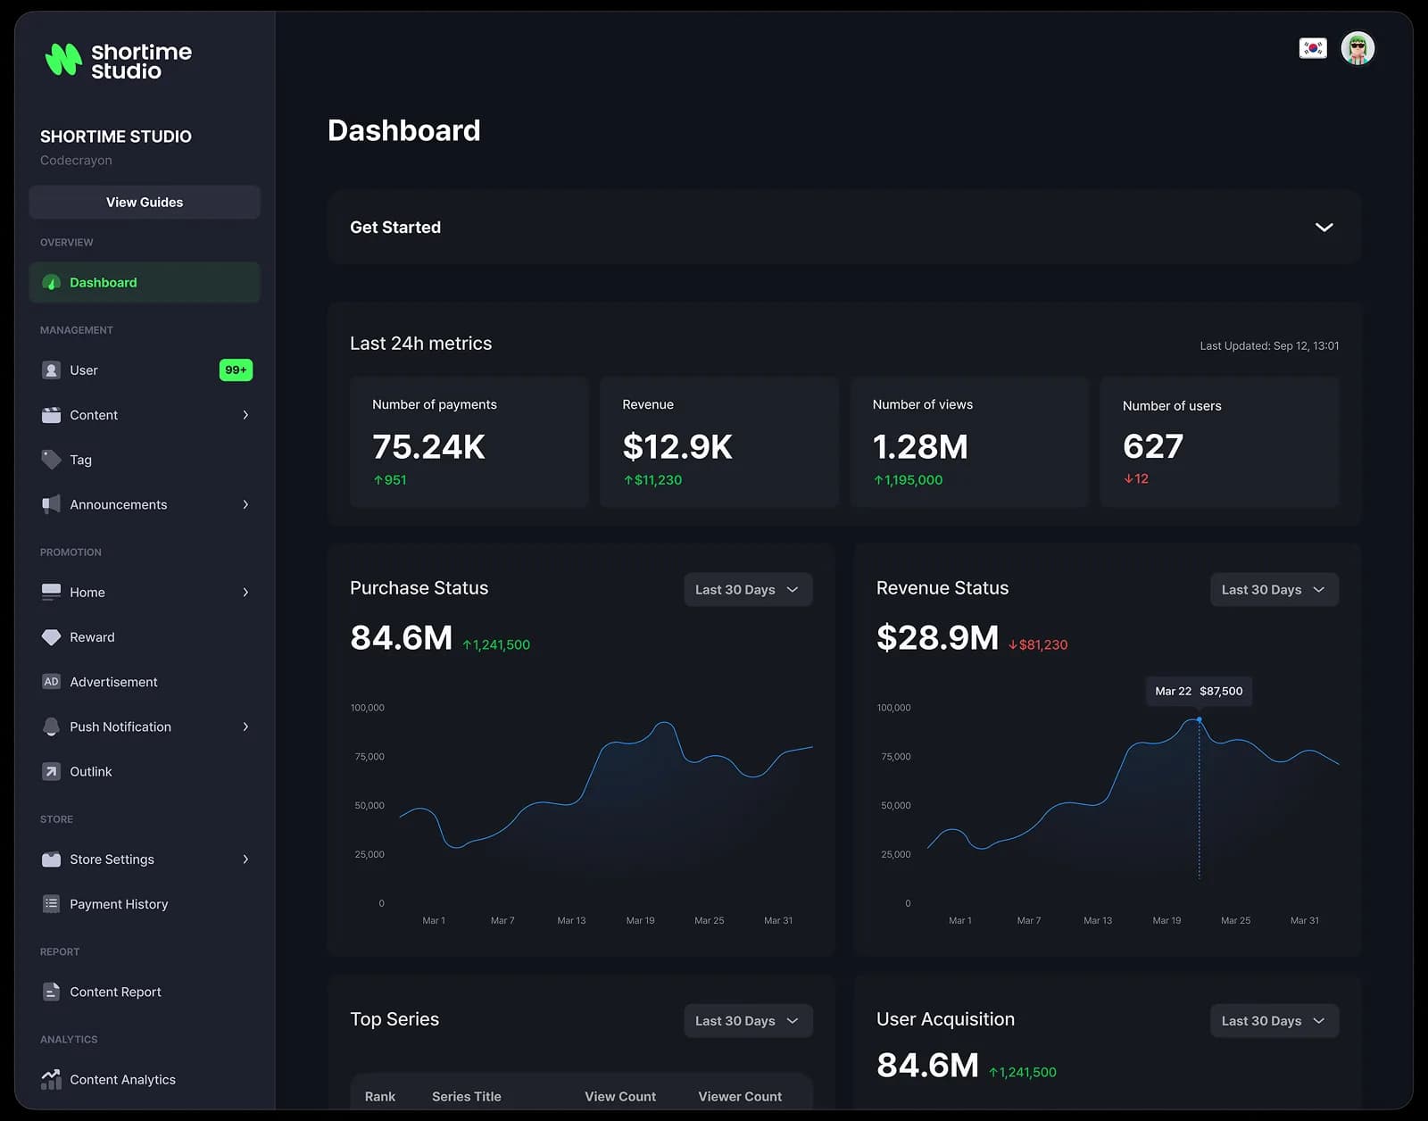Open Purchase Status Last 30 Days dropdown
The width and height of the screenshot is (1428, 1121).
point(748,590)
